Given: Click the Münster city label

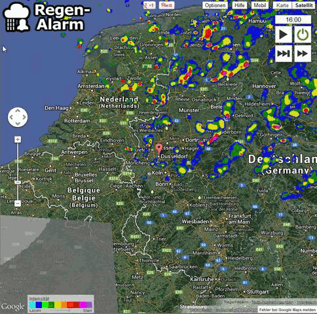Looking at the screenshot, I should pyautogui.click(x=189, y=111).
